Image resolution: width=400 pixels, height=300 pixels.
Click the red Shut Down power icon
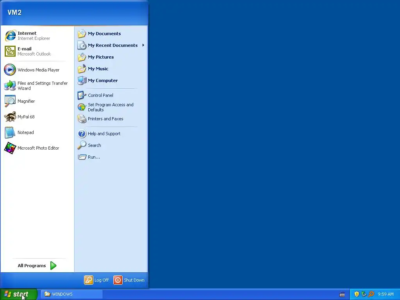coord(118,280)
